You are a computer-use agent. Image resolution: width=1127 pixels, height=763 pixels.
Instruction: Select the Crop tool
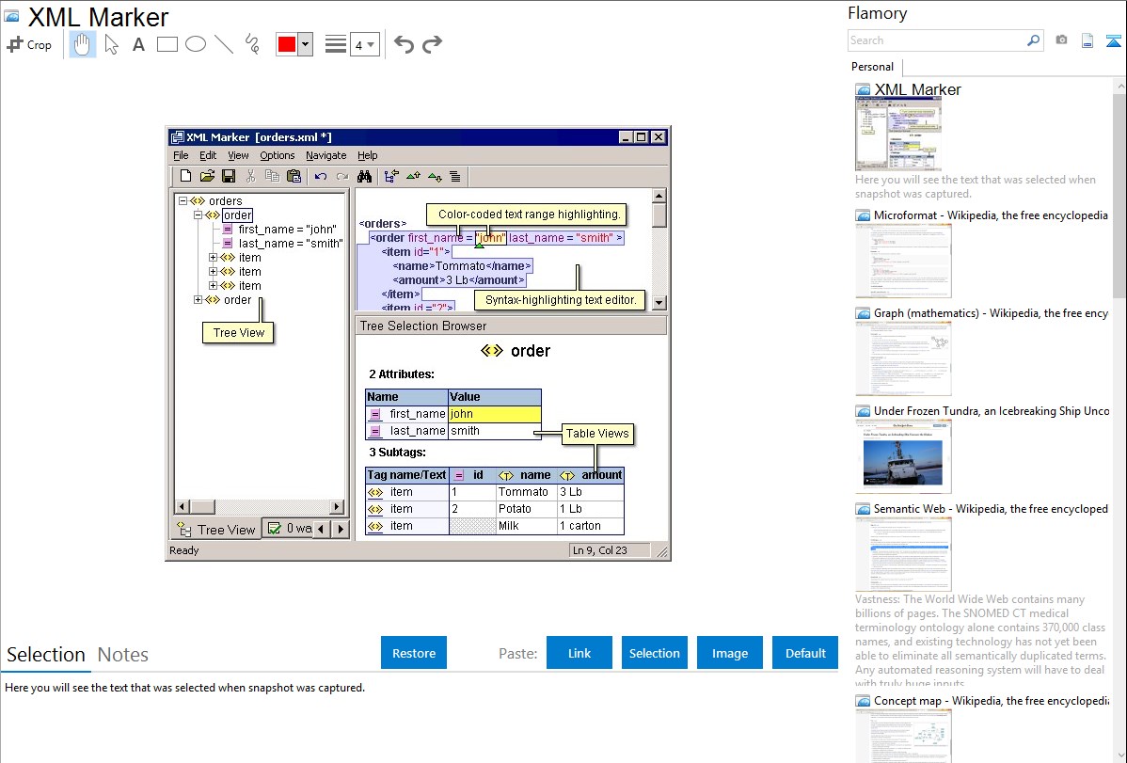coord(29,44)
